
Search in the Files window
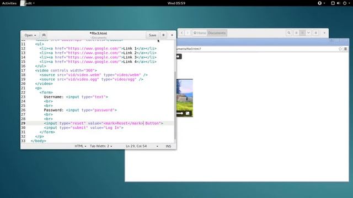pyautogui.click(x=289, y=33)
